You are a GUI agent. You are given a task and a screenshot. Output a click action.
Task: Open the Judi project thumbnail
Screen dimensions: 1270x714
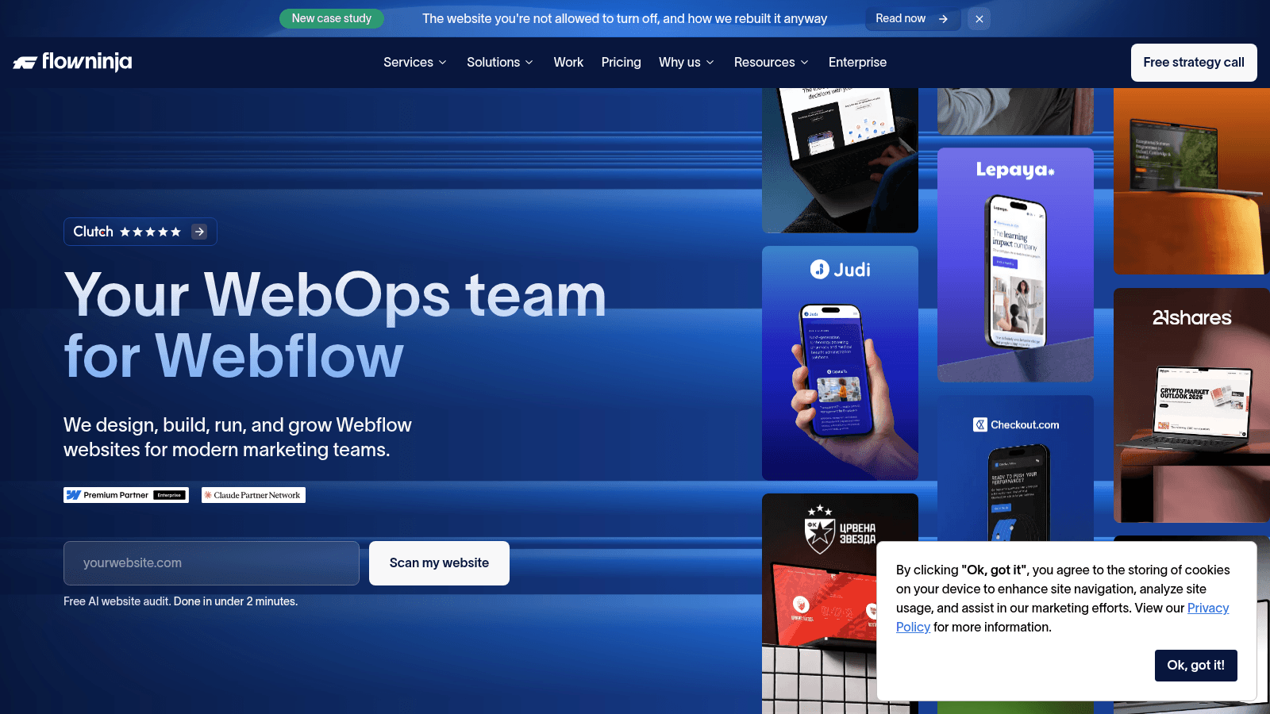(x=840, y=363)
